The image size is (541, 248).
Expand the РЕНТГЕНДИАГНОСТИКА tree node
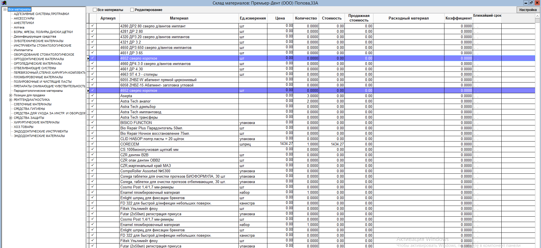tap(10, 100)
